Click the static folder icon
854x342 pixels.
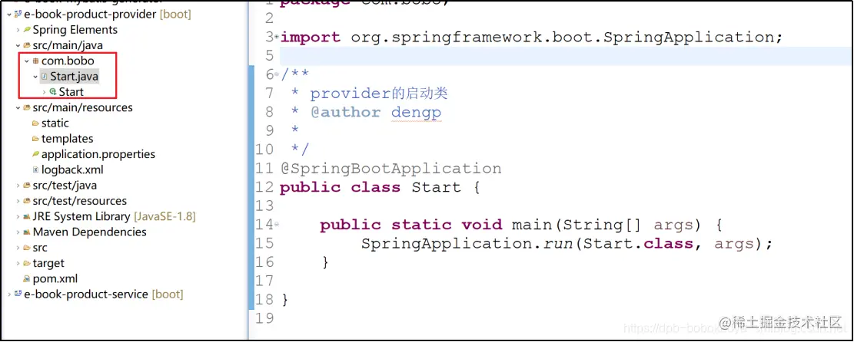click(x=35, y=123)
